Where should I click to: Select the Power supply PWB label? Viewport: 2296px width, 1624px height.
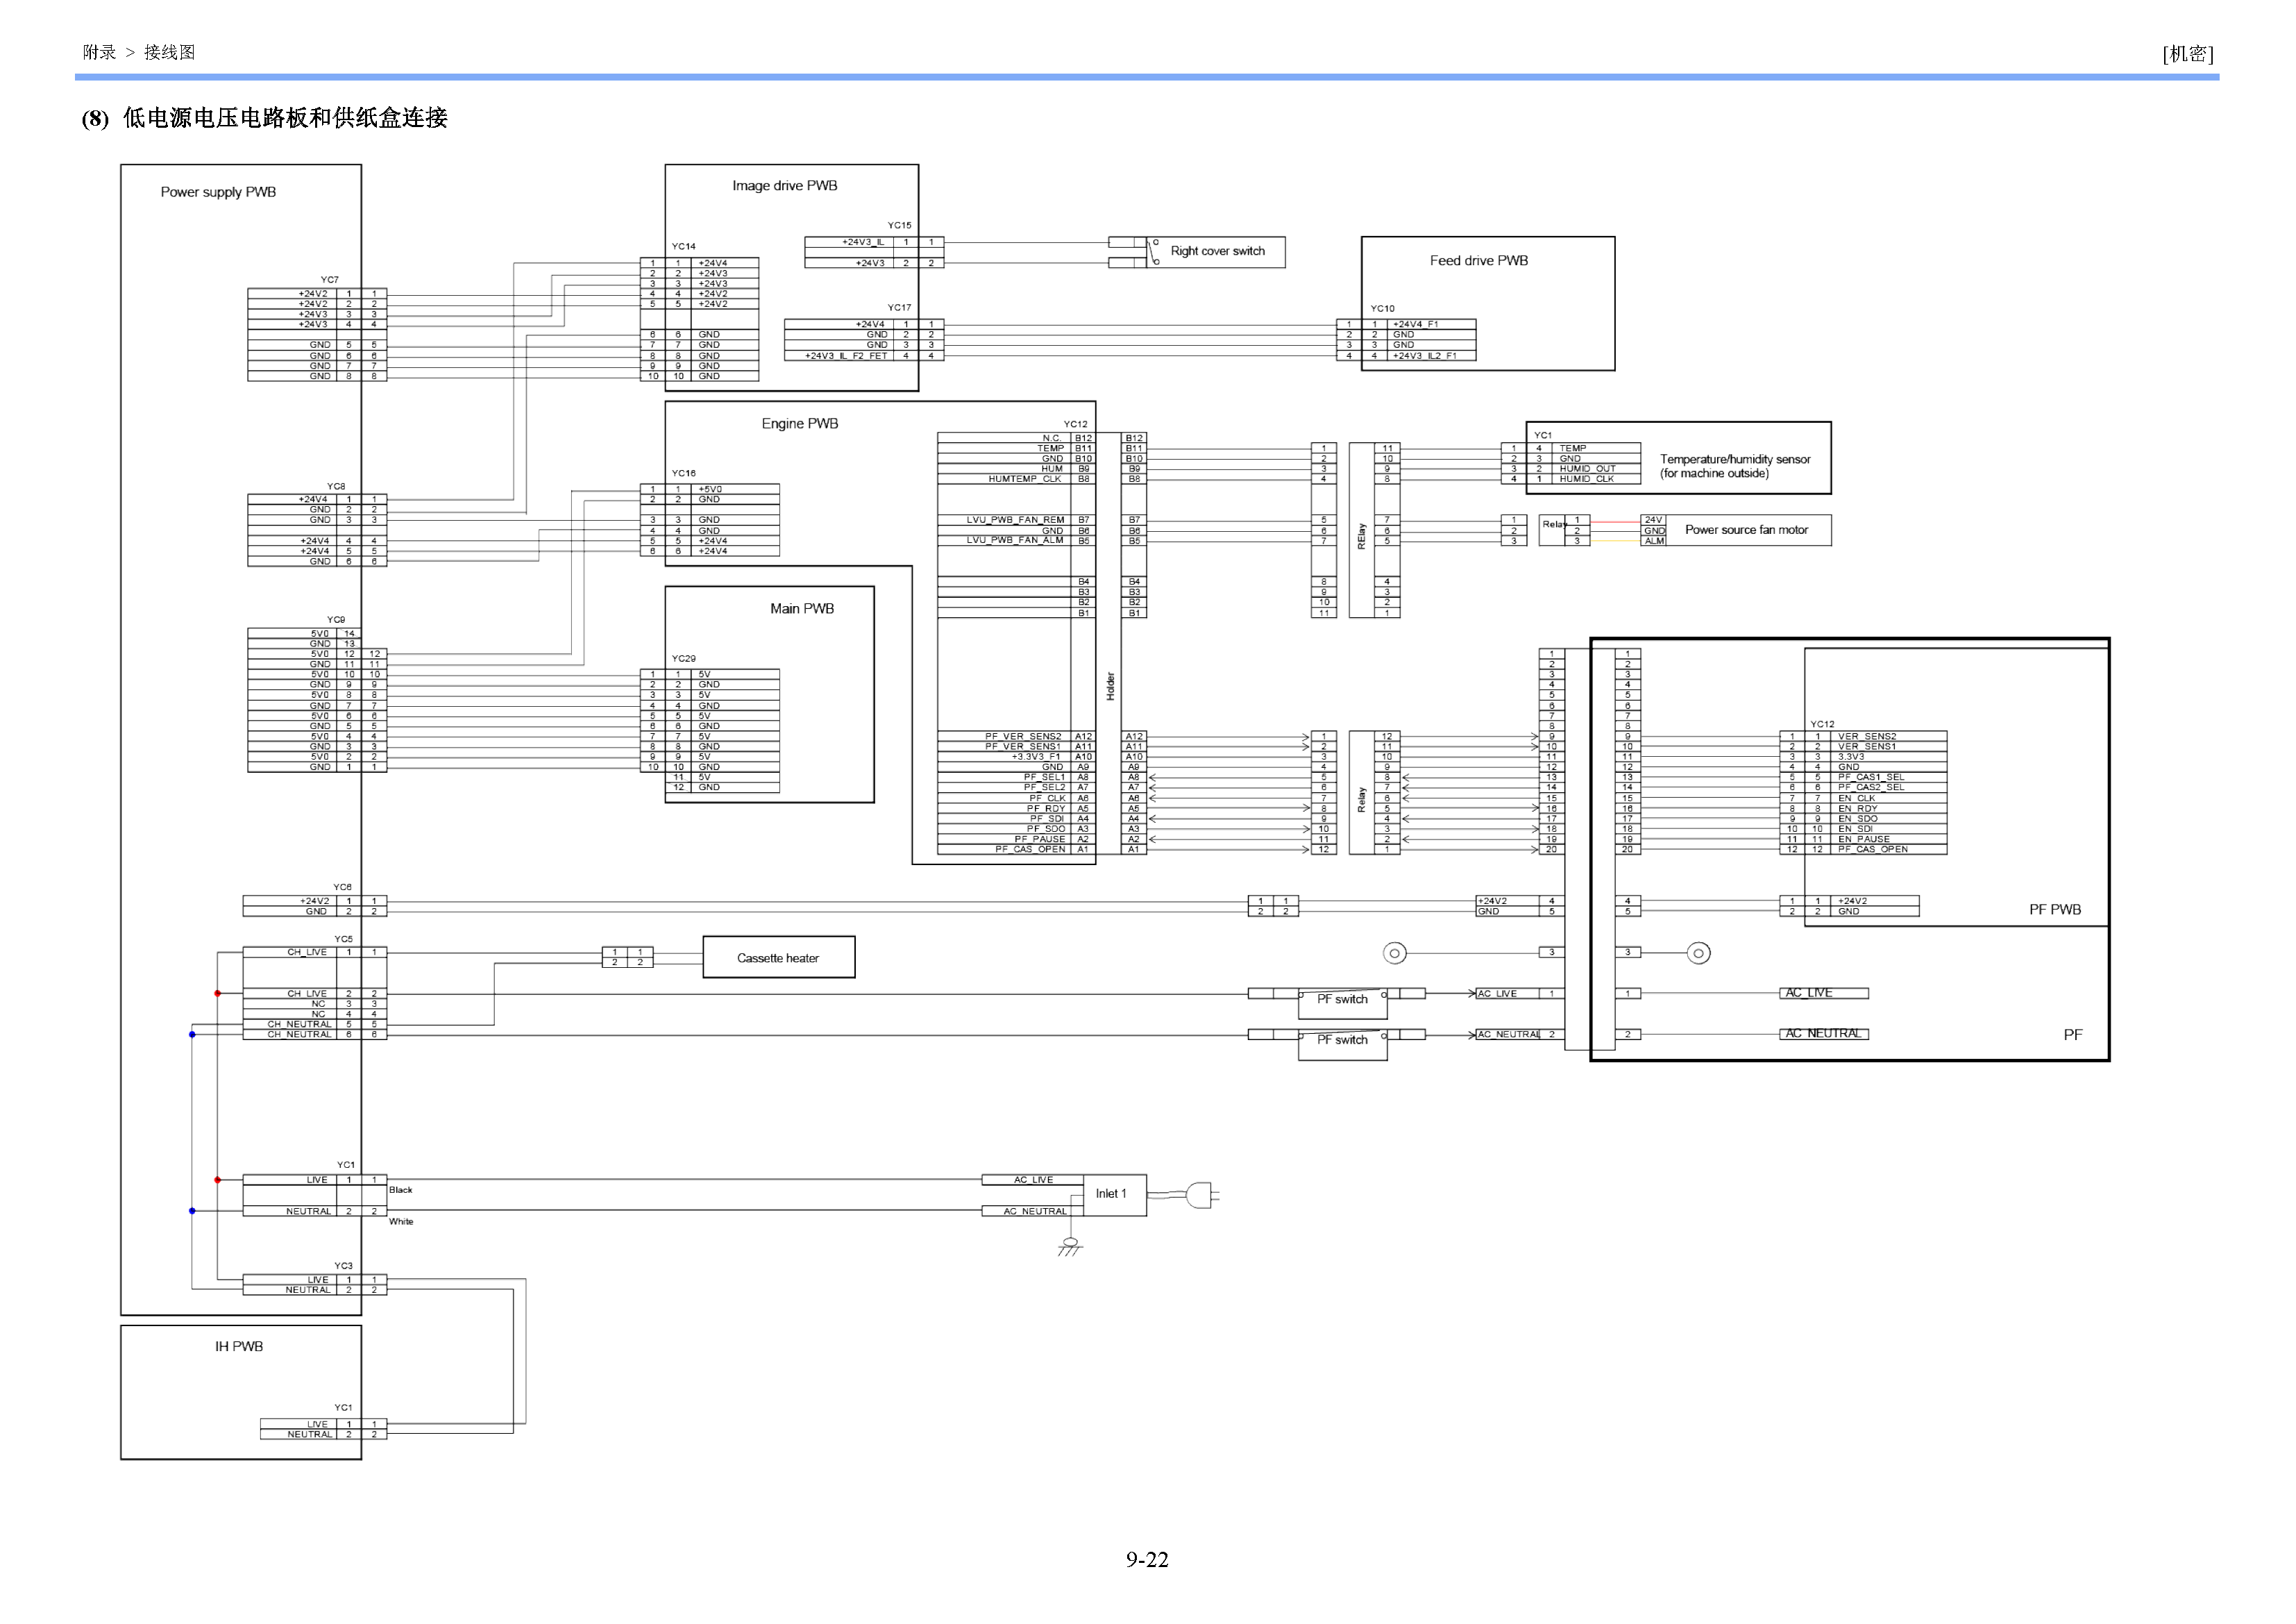tap(218, 192)
